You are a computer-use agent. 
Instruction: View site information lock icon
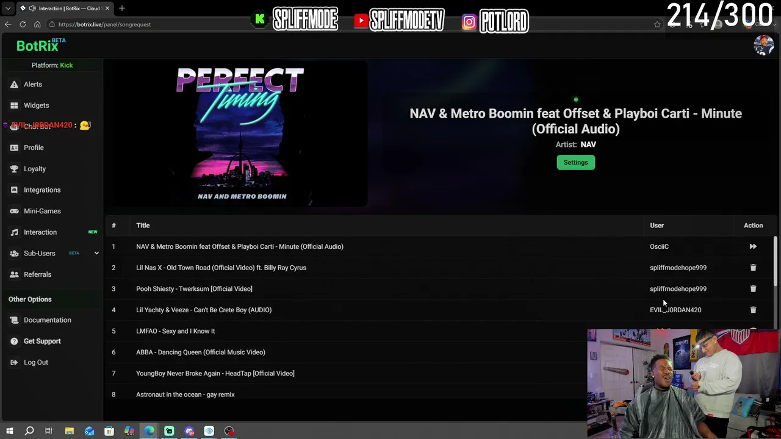(x=53, y=24)
